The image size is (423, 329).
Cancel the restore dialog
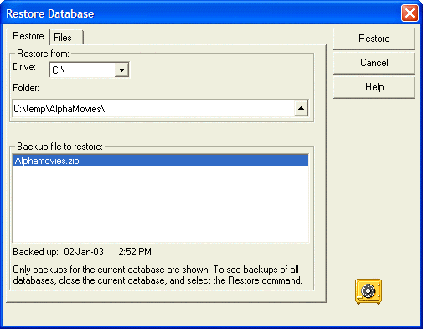tap(374, 63)
